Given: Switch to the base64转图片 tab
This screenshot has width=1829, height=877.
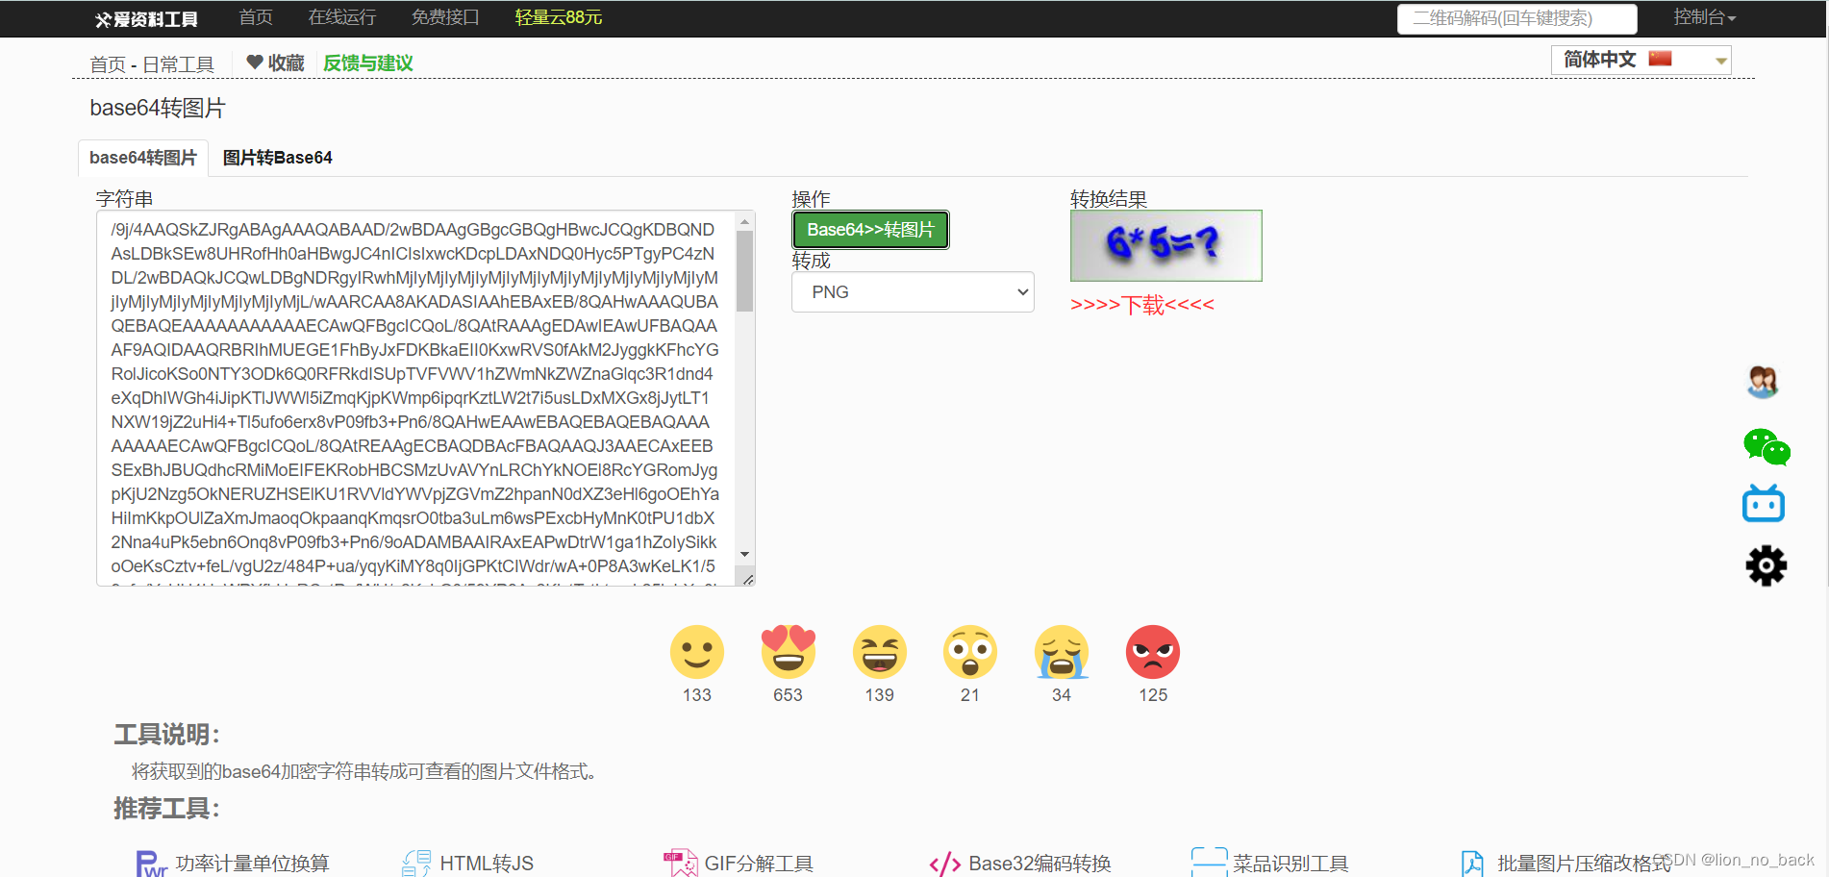Looking at the screenshot, I should point(143,158).
